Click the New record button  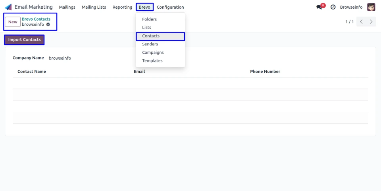point(13,22)
